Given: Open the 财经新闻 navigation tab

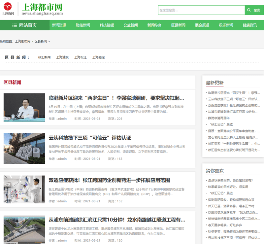Looking at the screenshot, I should [83, 25].
